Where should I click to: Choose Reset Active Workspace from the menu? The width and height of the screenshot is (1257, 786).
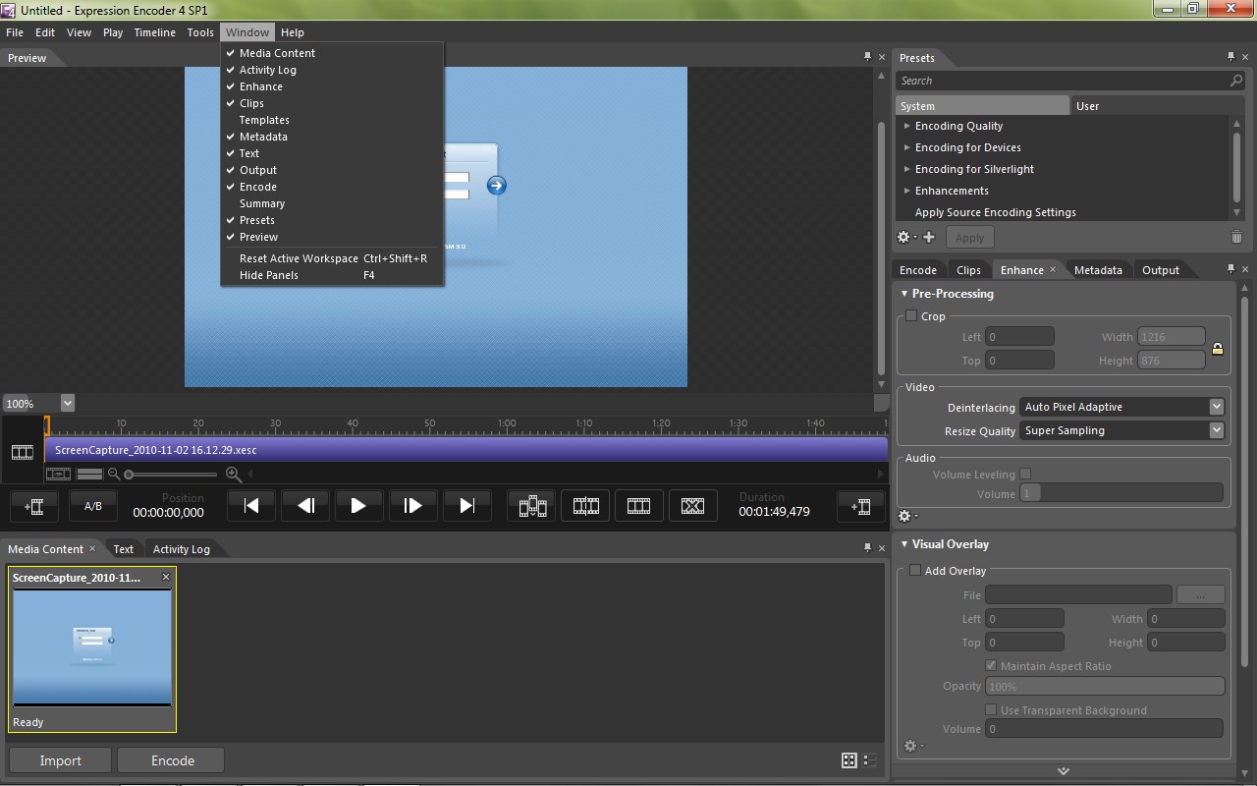click(x=299, y=258)
